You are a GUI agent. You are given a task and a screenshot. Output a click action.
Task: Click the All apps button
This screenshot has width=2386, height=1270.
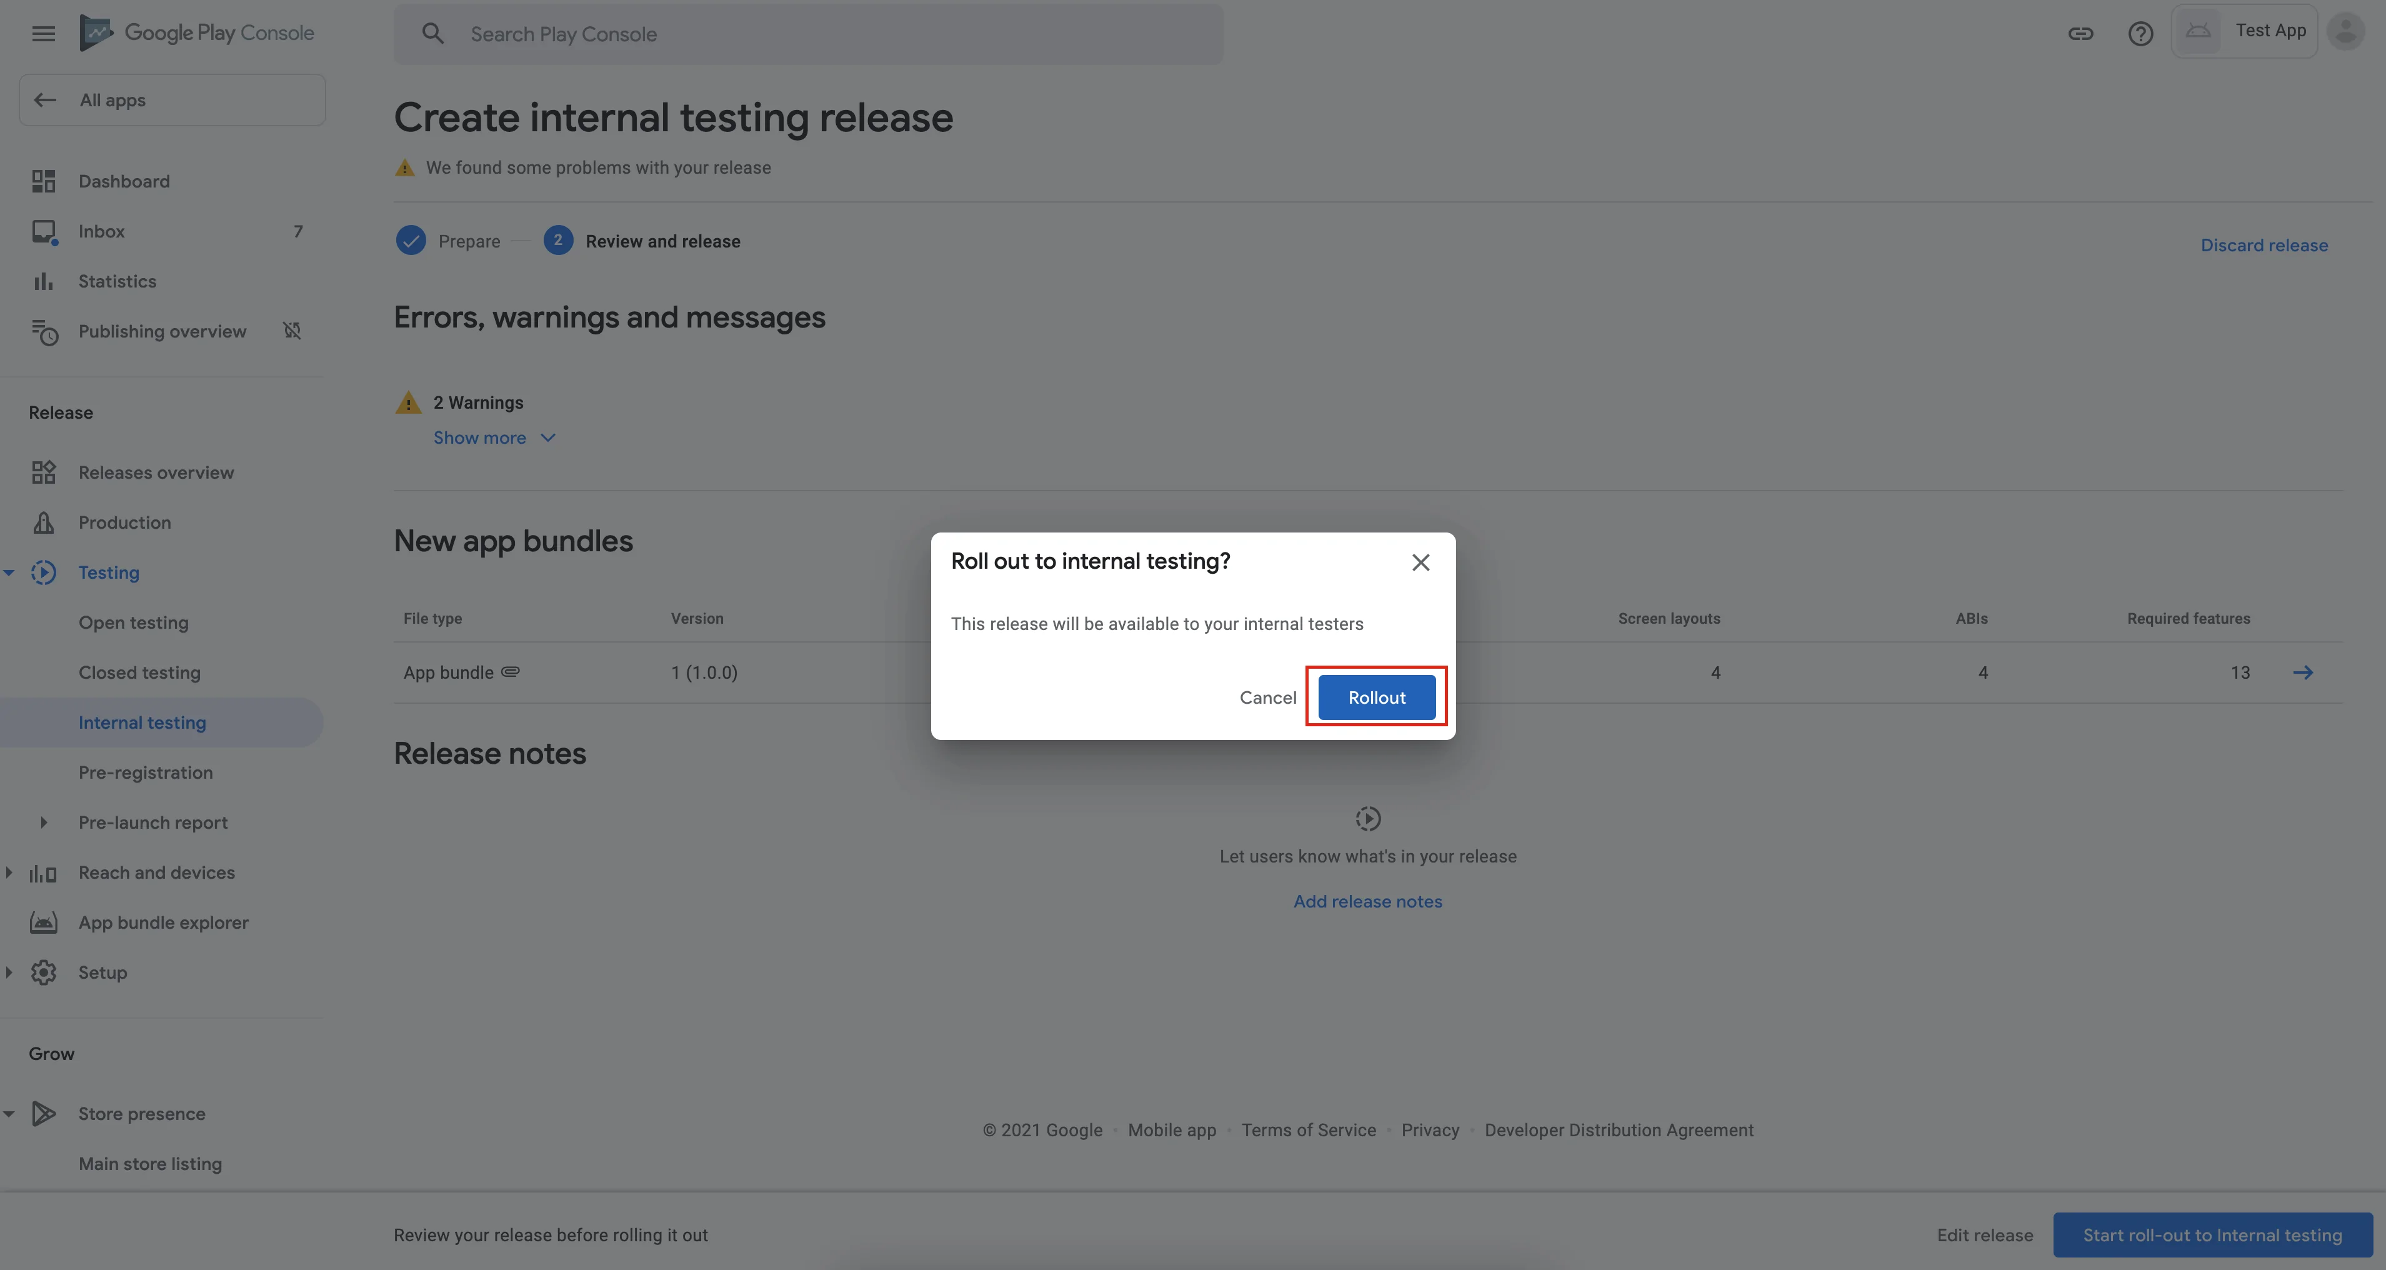point(172,100)
